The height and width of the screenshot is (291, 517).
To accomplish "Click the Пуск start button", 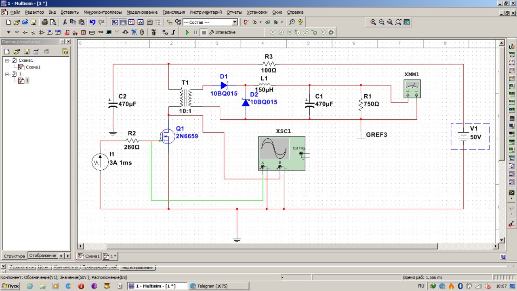I will 11,286.
